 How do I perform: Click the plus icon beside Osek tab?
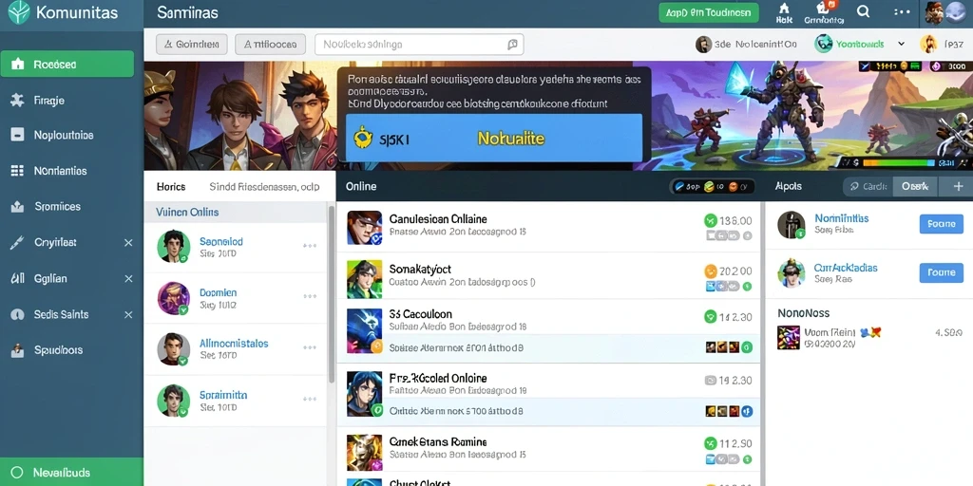[x=958, y=186]
